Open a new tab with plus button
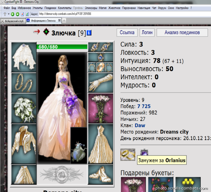Image resolution: width=211 pixels, height=192 pixels. [64, 21]
